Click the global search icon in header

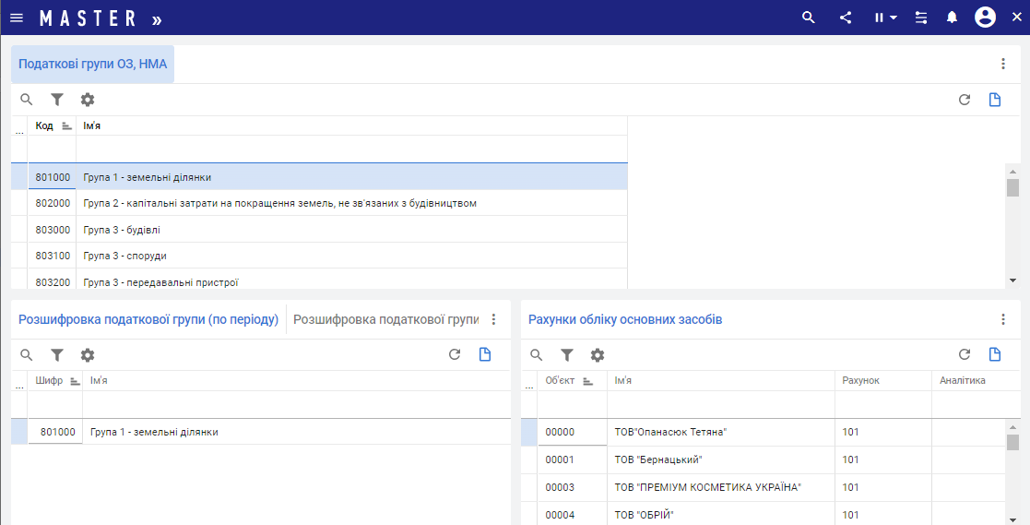click(x=809, y=18)
